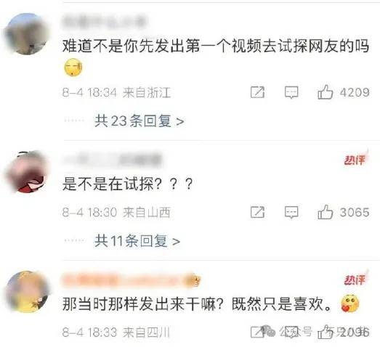Tap the 热评 badge on the second comment
Viewport: 380px width, 347px height.
pos(355,159)
